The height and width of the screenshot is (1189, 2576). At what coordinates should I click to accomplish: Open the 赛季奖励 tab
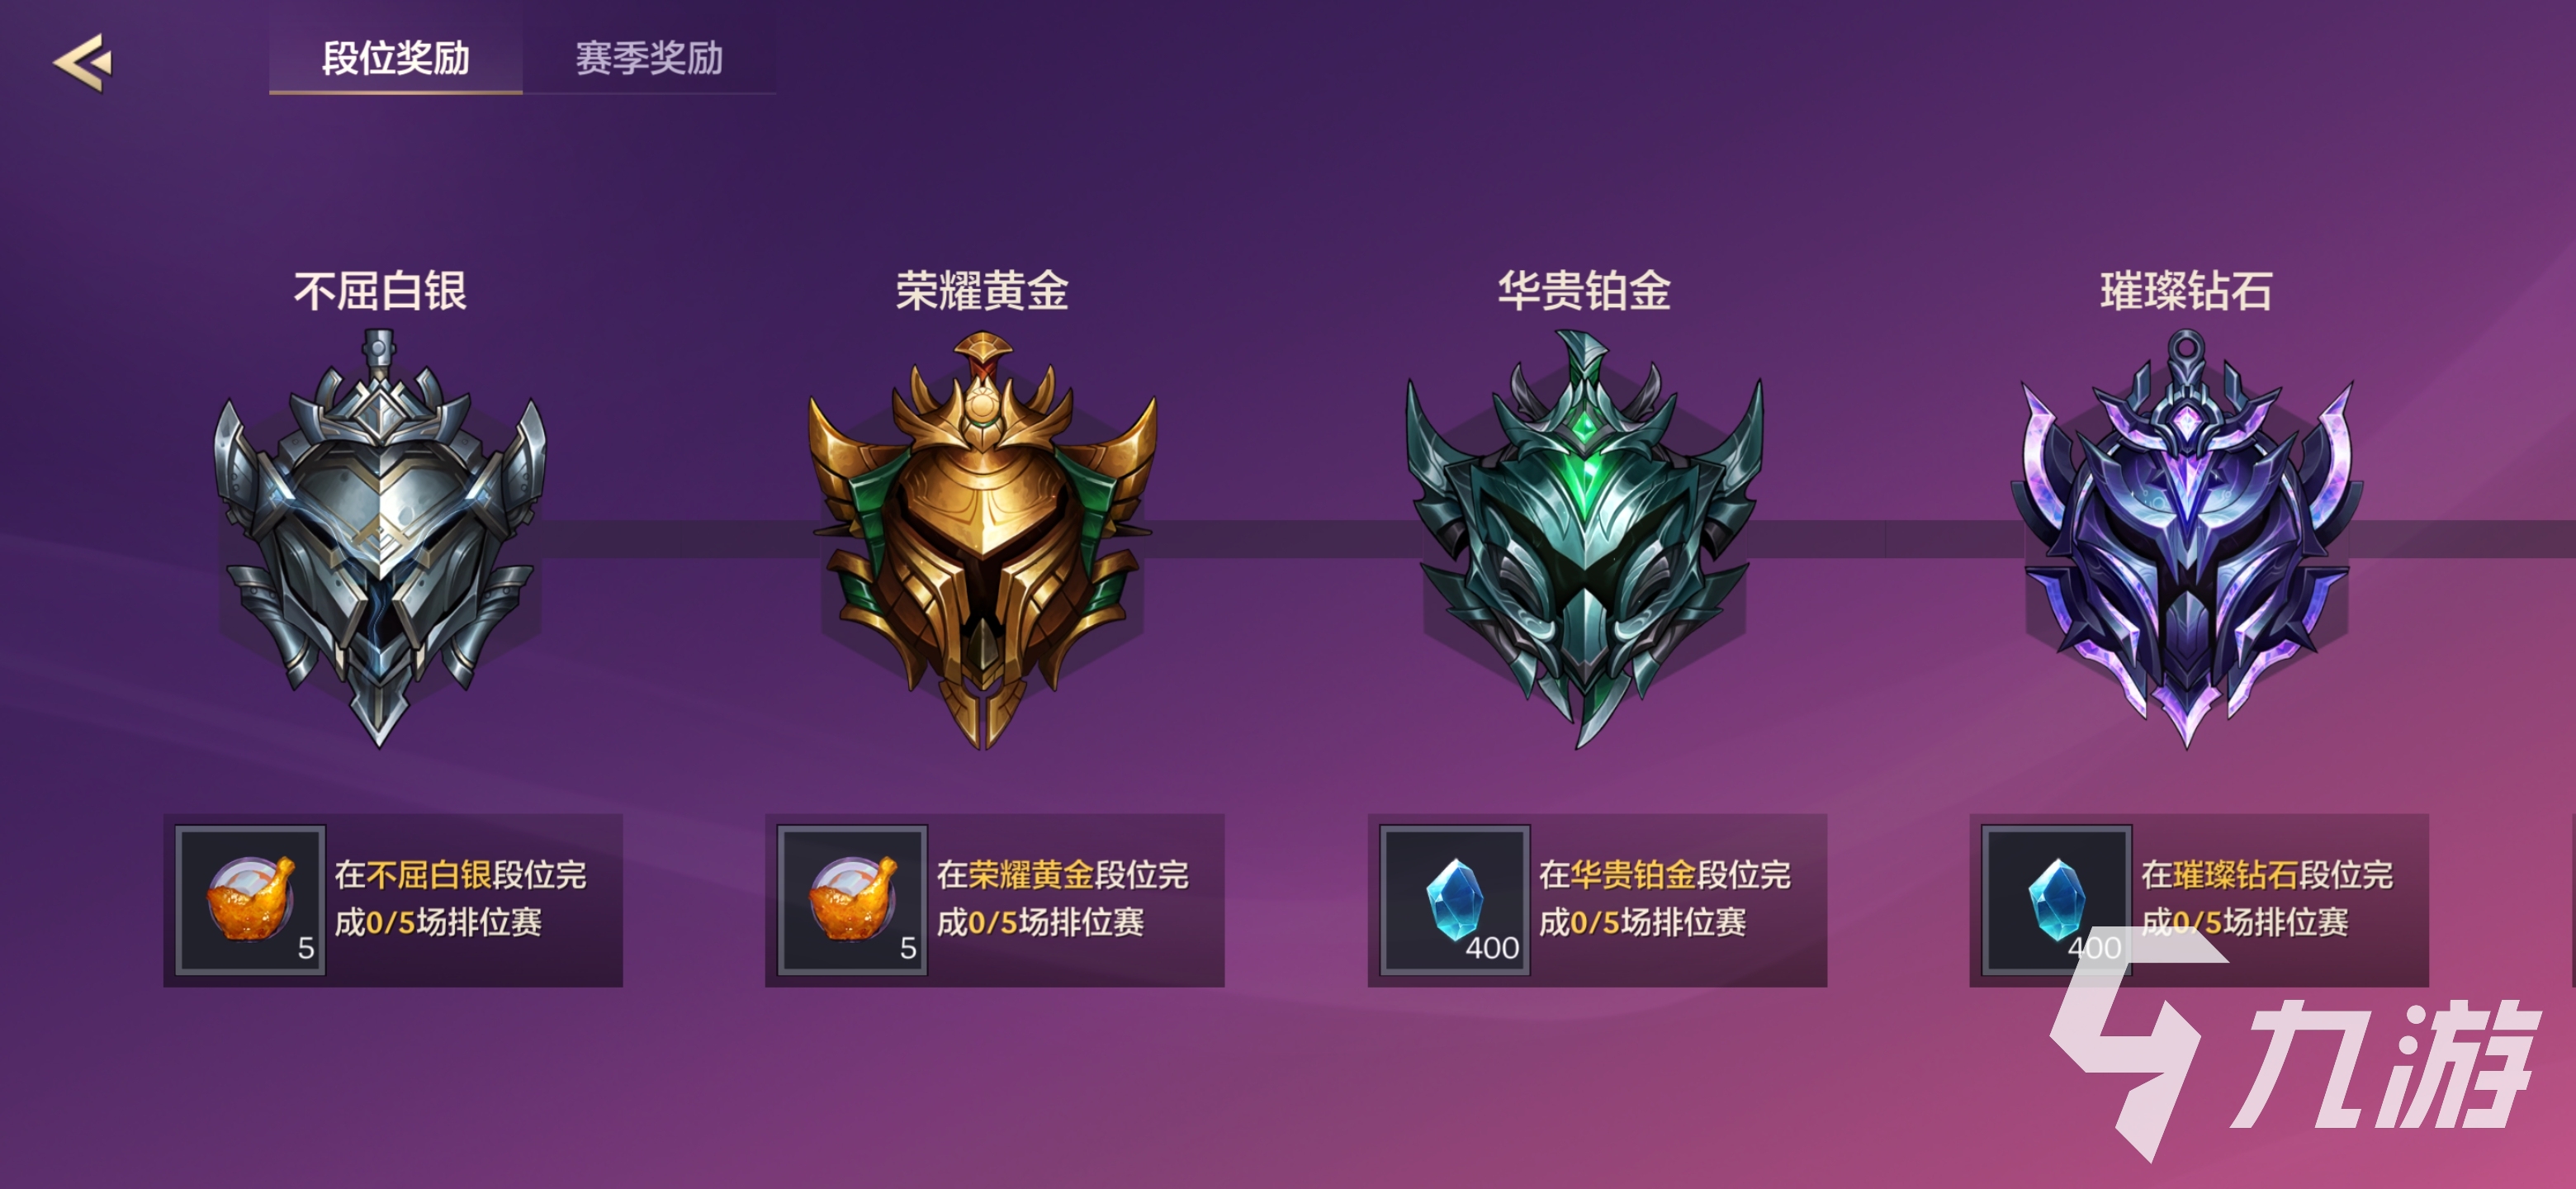[649, 58]
